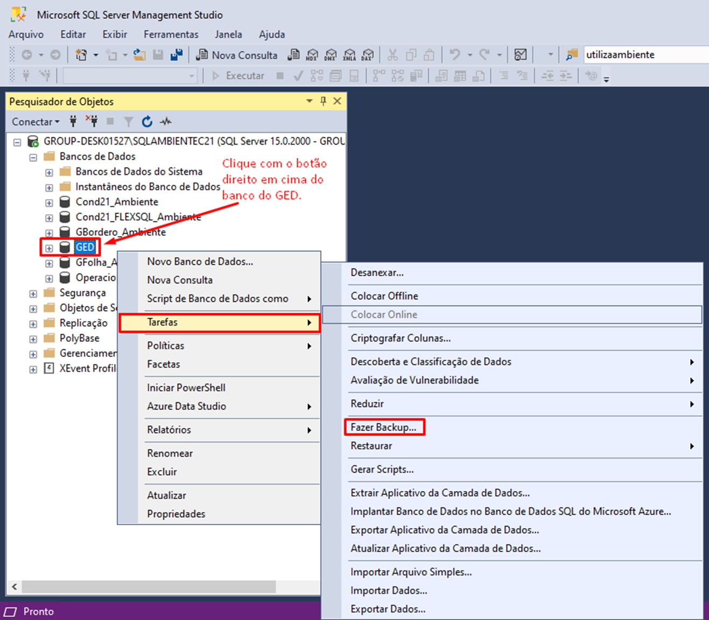Click the XMLA query icon
Image resolution: width=709 pixels, height=620 pixels.
349,55
